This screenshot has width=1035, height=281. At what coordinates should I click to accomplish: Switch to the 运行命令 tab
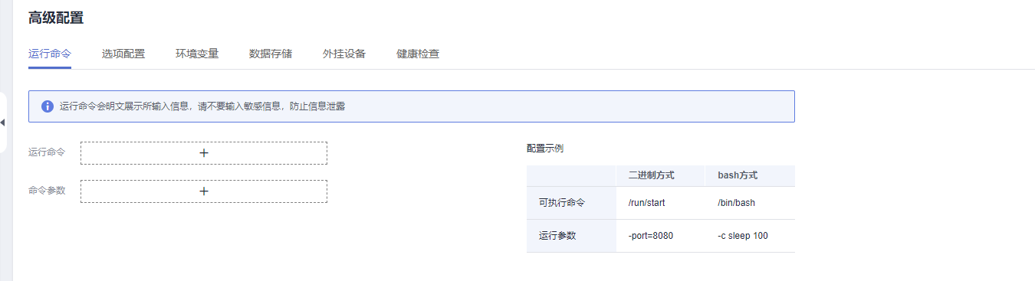click(50, 54)
